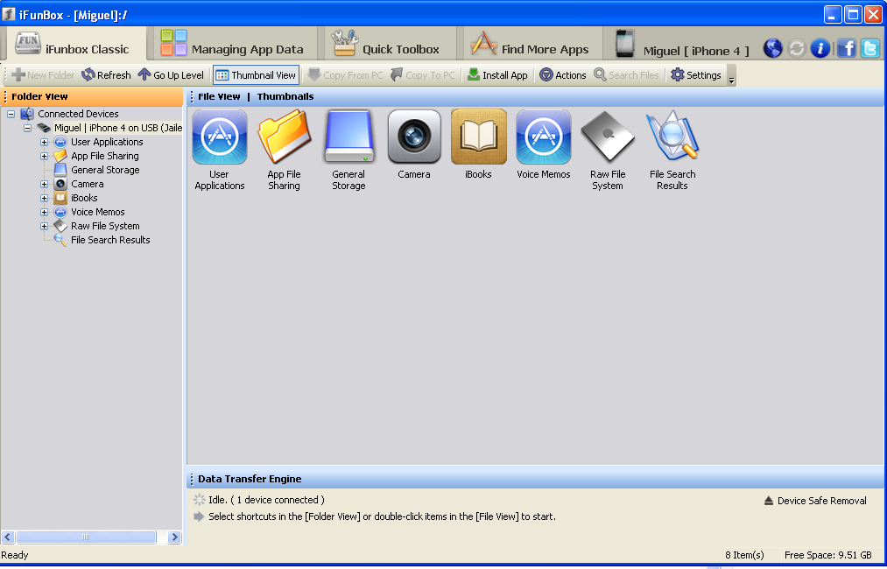This screenshot has height=569, width=887.
Task: Select Camera in the folder tree
Action: click(x=87, y=185)
